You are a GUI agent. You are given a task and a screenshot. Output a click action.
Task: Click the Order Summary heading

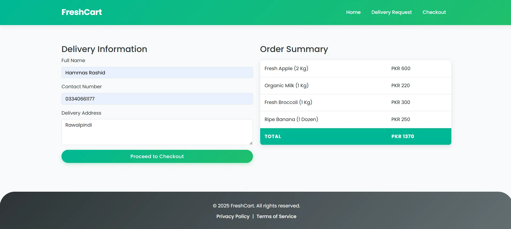tap(294, 49)
